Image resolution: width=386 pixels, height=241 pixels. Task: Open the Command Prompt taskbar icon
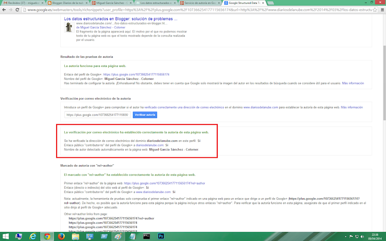(x=147, y=236)
